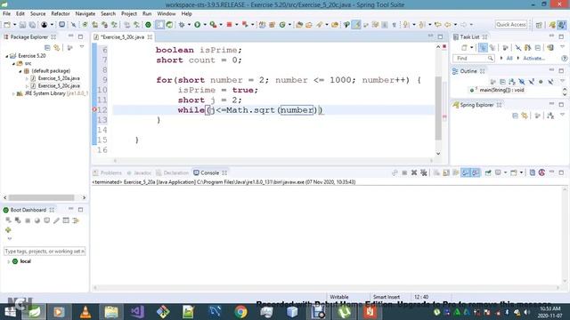
Task: Switch to the Javadoc tab
Action: tap(139, 172)
